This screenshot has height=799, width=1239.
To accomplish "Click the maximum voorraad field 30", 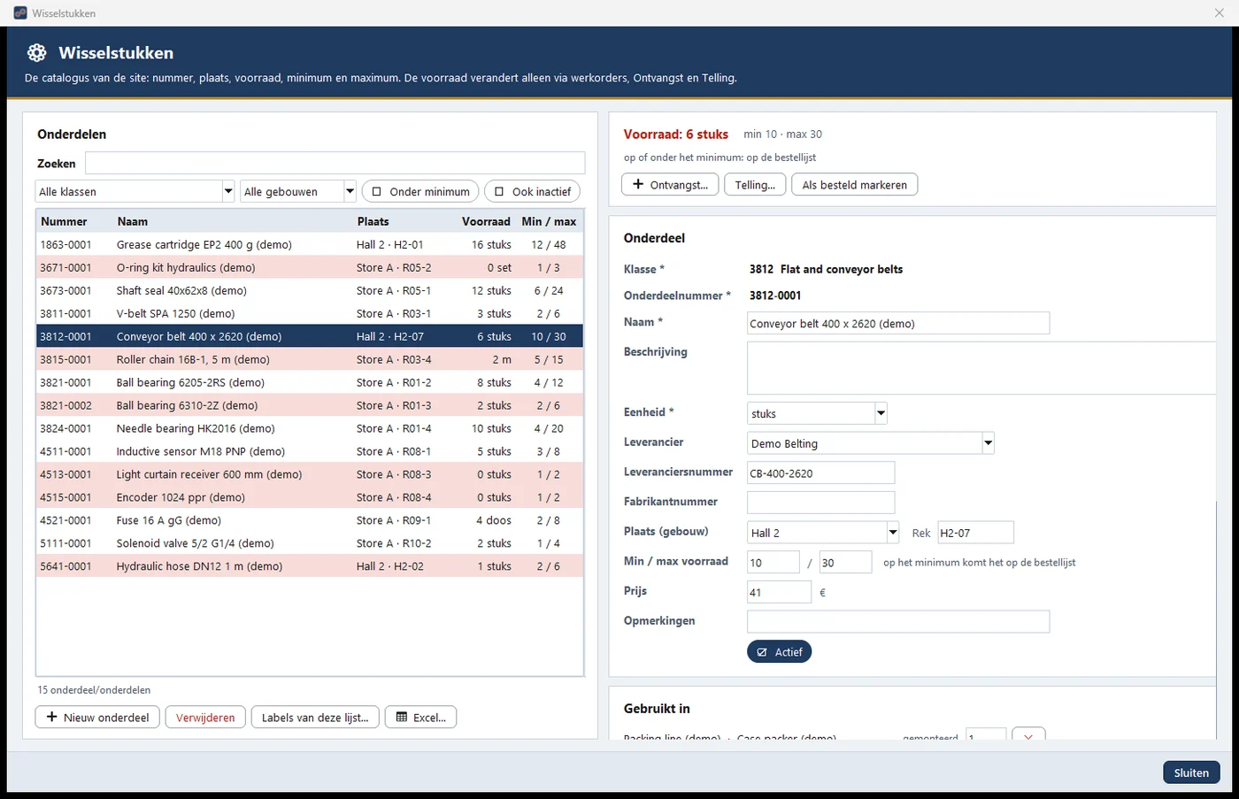I will pyautogui.click(x=845, y=562).
